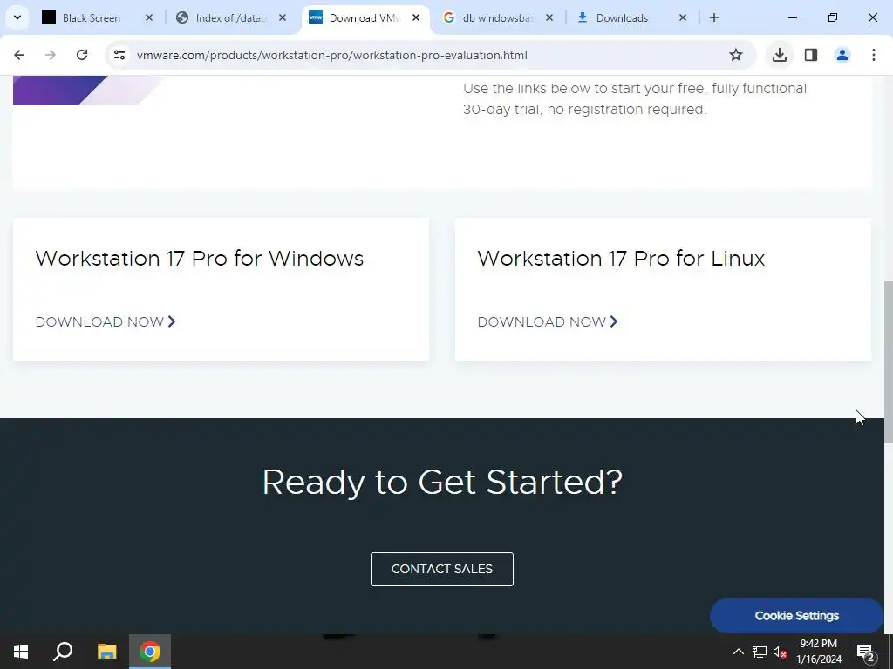Bookmark this page with the star icon
Image resolution: width=893 pixels, height=669 pixels.
pyautogui.click(x=736, y=55)
